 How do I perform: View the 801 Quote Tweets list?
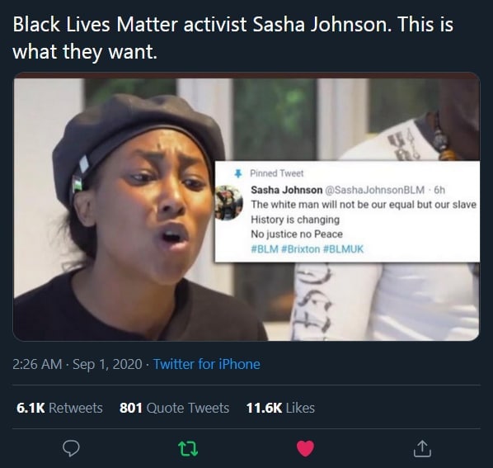(174, 408)
